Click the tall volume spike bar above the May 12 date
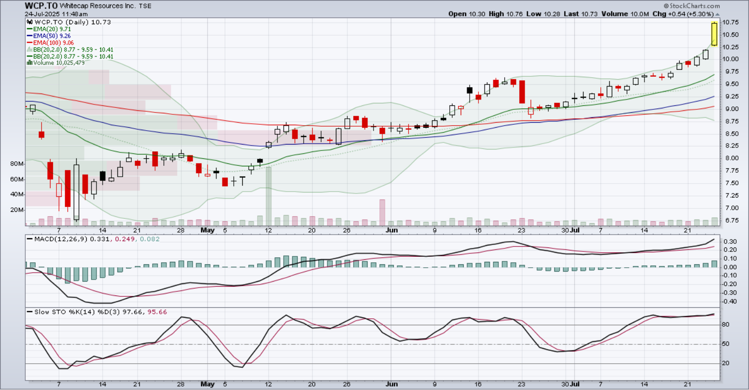This screenshot has width=749, height=390. point(269,196)
